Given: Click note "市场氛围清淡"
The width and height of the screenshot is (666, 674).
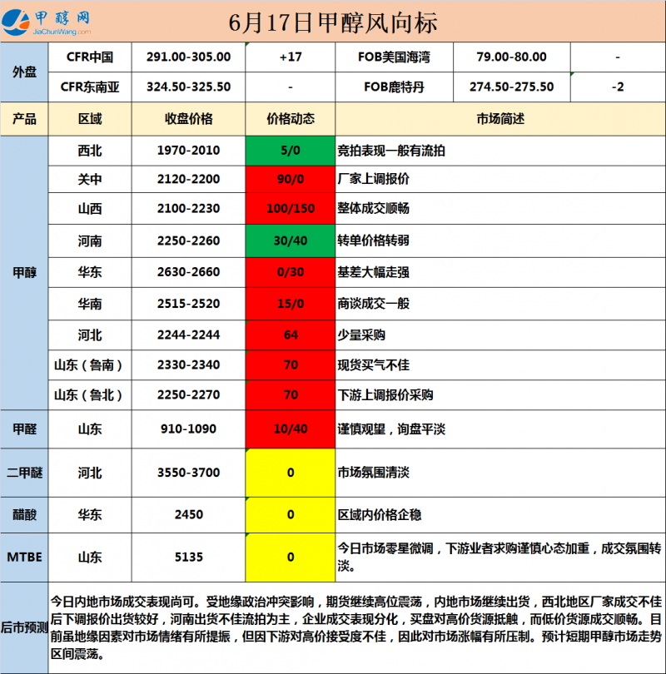Looking at the screenshot, I should pos(373,473).
